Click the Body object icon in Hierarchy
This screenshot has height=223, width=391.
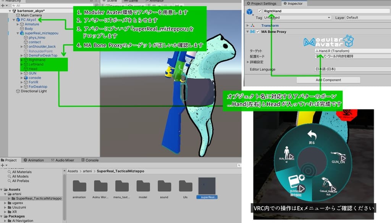(22, 29)
